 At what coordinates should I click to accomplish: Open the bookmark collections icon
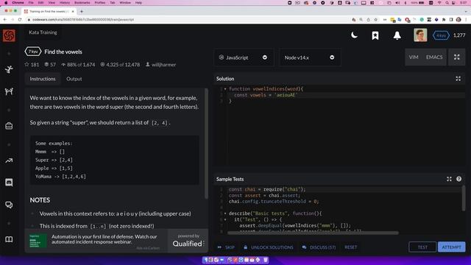tap(375, 35)
